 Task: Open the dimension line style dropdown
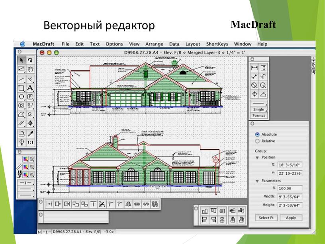pyautogui.click(x=258, y=103)
